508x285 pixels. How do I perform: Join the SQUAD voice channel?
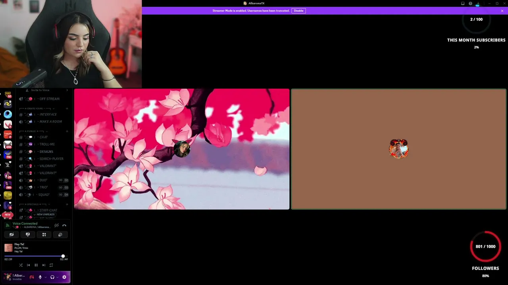click(44, 195)
